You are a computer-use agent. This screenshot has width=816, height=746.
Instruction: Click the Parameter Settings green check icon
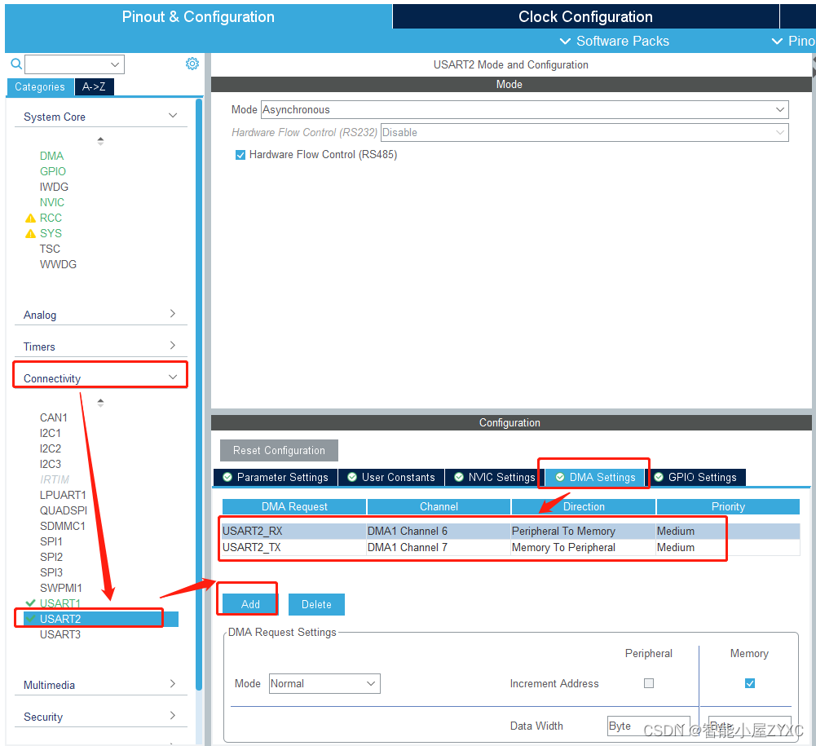coord(227,477)
